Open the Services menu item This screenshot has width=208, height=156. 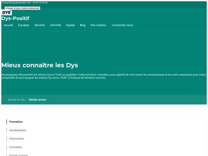coord(40,25)
